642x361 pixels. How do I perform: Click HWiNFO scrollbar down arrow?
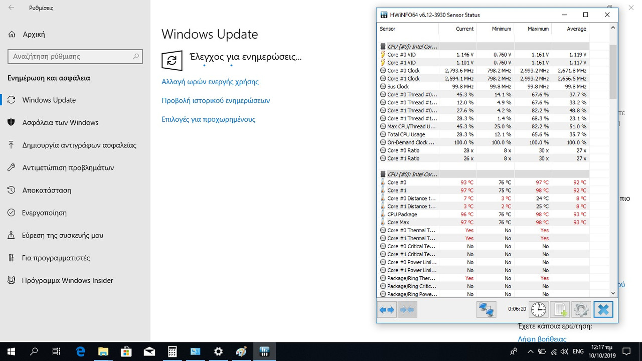point(613,293)
